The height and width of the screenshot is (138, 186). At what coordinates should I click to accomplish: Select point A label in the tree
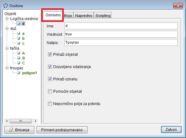(x=24, y=53)
